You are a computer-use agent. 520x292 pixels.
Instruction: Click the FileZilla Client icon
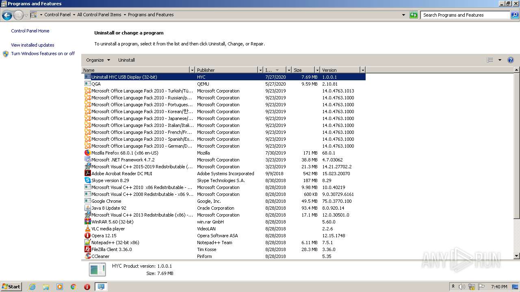coord(87,249)
